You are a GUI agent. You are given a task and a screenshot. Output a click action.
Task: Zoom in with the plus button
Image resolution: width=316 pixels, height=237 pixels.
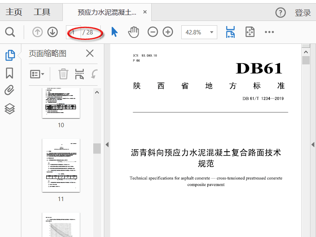pyautogui.click(x=168, y=32)
